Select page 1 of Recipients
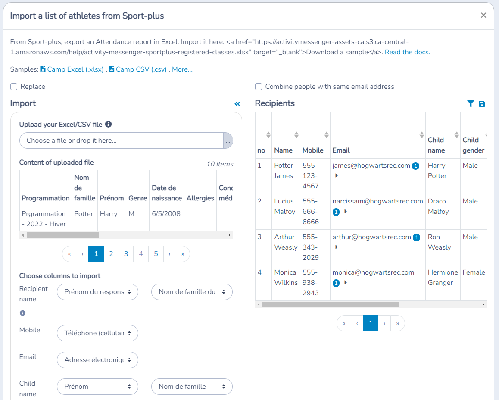Viewport: 499px width, 400px height. pyautogui.click(x=371, y=323)
